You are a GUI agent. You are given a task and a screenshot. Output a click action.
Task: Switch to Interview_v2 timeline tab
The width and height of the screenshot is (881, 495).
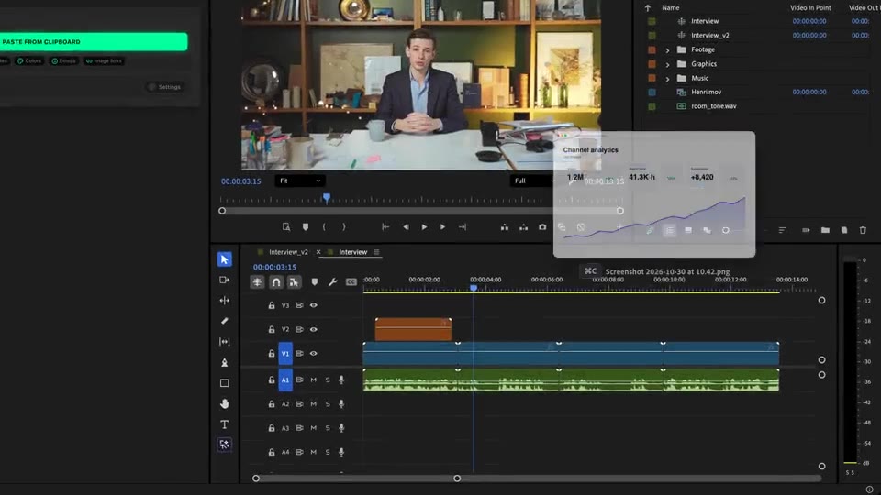pos(288,252)
